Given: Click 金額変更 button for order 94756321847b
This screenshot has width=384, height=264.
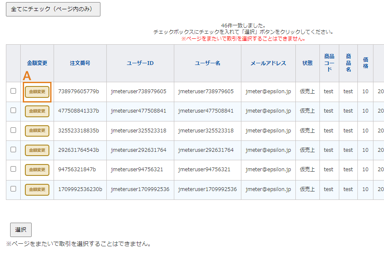Looking at the screenshot, I should [x=37, y=170].
